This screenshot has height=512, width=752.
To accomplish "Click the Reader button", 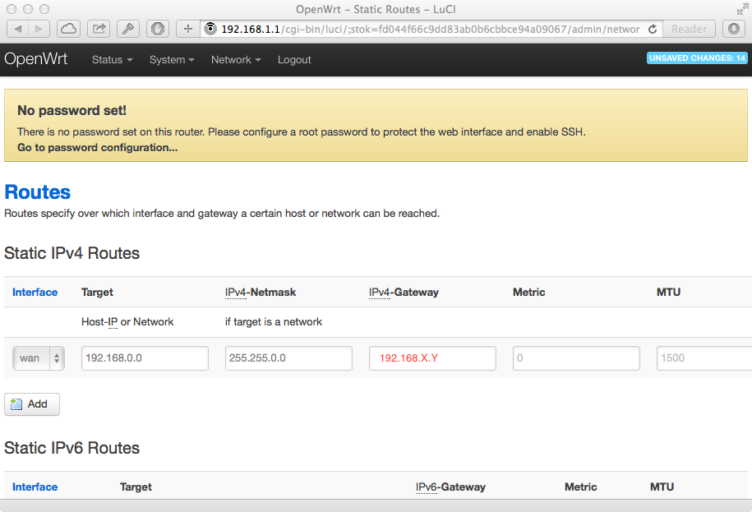I will [x=690, y=30].
